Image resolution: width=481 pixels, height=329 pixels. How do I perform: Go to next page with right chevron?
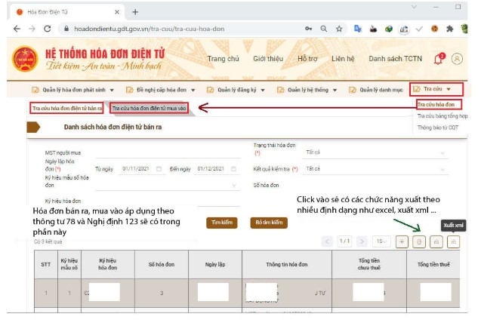362,241
